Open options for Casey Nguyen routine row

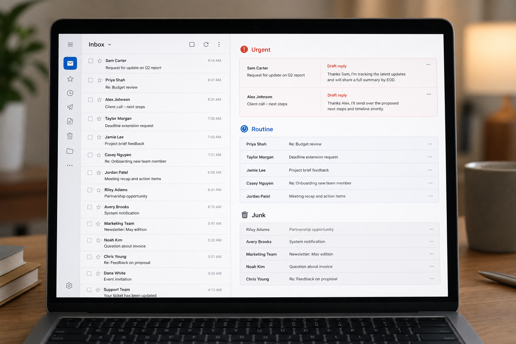tap(430, 183)
